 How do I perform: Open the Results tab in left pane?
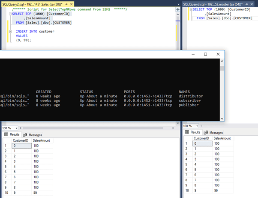pos(12,134)
